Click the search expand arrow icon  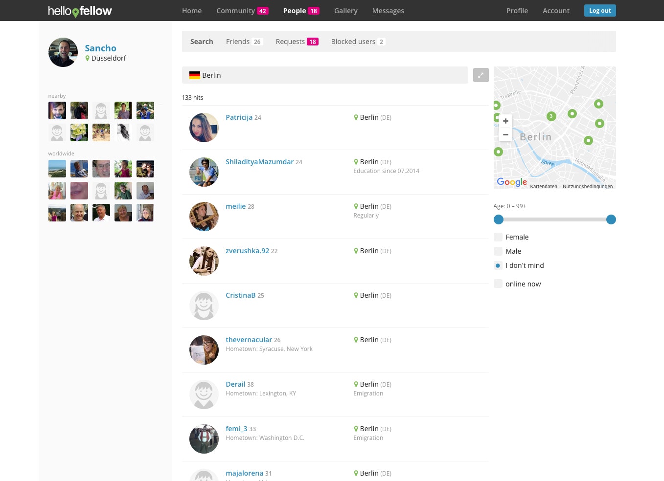click(481, 75)
